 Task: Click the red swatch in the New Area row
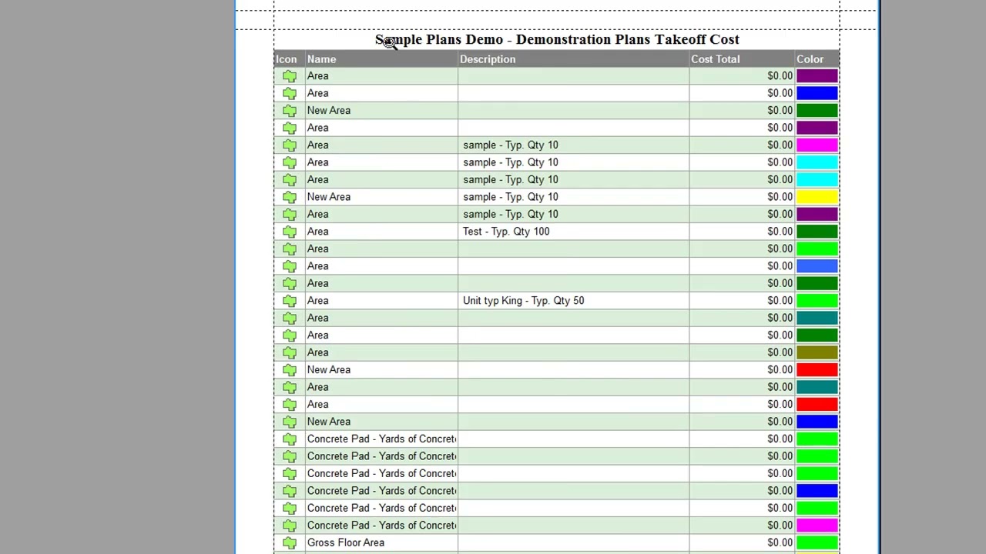point(817,370)
